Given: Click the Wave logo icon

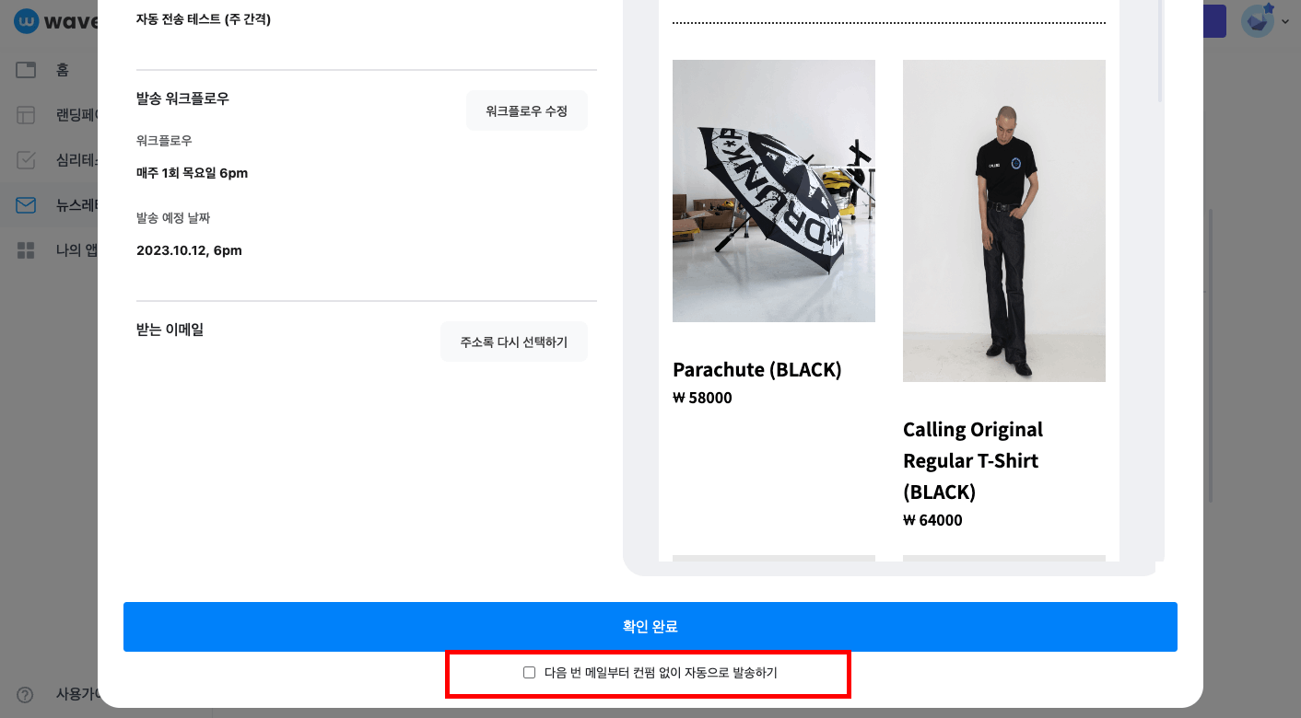Looking at the screenshot, I should [26, 20].
